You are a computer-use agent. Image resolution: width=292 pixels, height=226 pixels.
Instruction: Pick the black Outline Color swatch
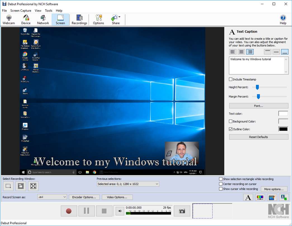point(283,129)
